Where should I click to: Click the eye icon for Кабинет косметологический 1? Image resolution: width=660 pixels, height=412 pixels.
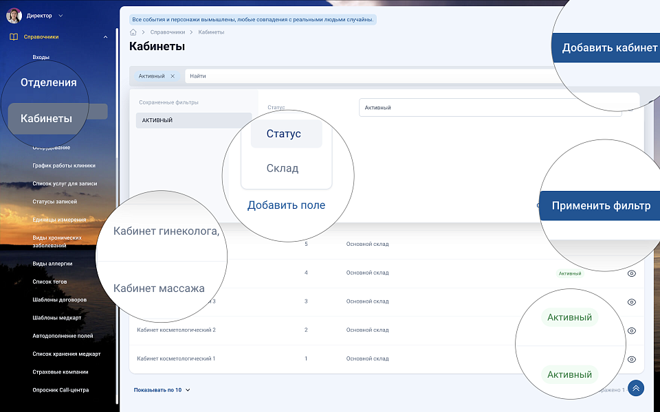[632, 359]
